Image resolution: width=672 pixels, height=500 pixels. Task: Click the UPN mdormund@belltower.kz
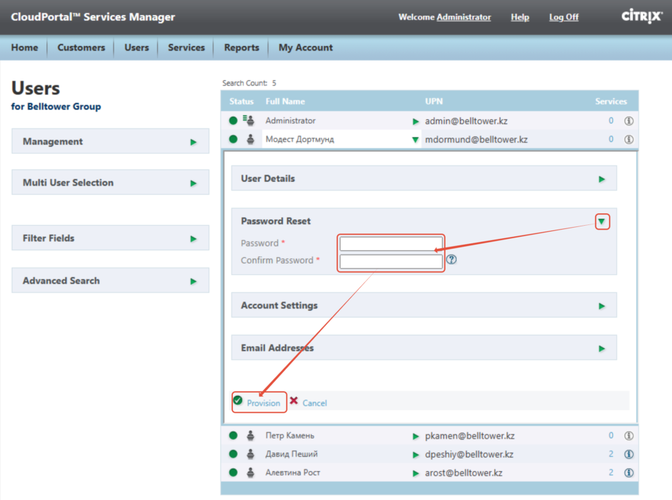pos(476,140)
